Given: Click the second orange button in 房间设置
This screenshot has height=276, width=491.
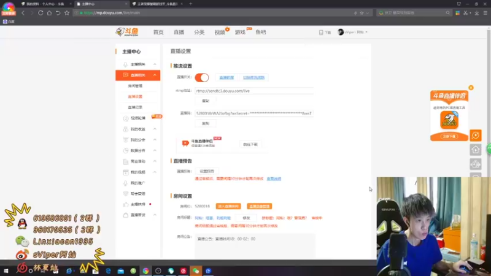Looking at the screenshot, I should pyautogui.click(x=259, y=206).
